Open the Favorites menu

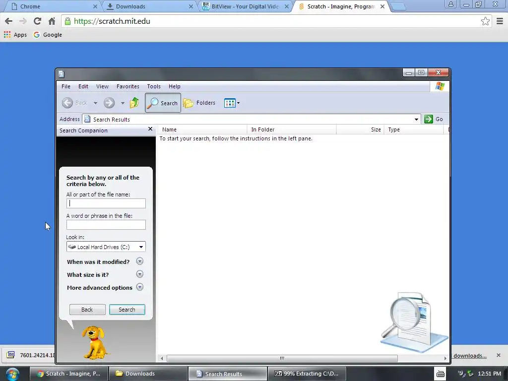[128, 86]
